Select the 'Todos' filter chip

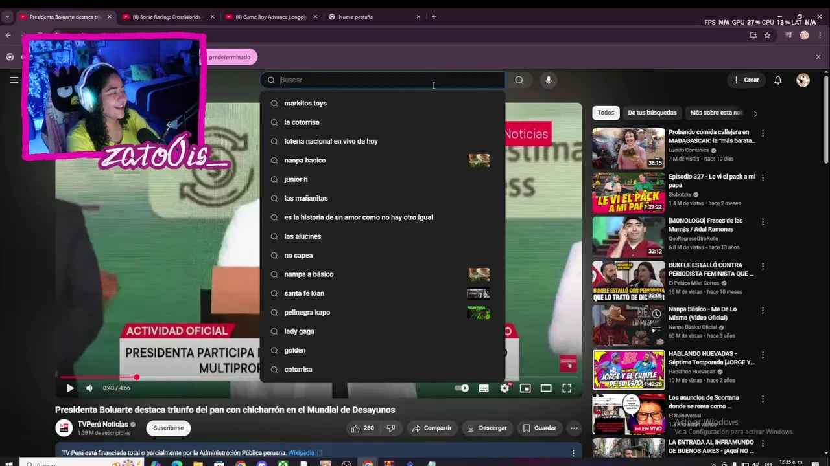pos(606,113)
